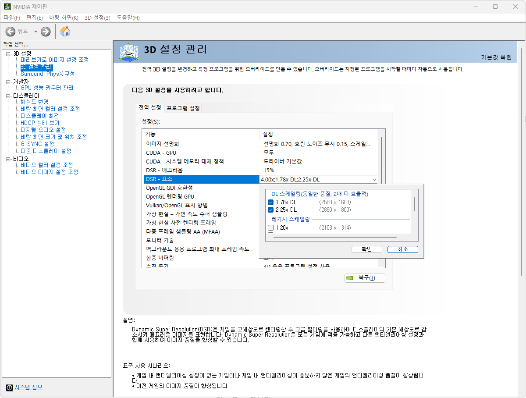Click the CUDA - GPU setting row
This screenshot has width=526, height=398.
point(261,153)
